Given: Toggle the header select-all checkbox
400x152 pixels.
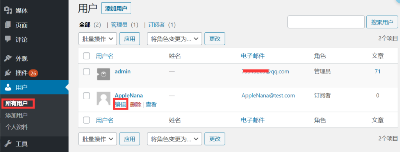Looking at the screenshot, I should [x=86, y=56].
